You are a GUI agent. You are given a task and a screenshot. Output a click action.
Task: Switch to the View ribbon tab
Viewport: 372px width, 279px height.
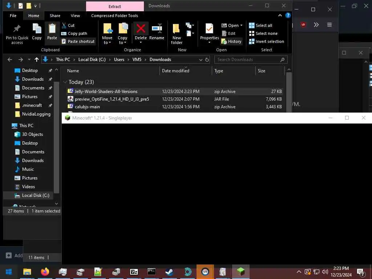(x=75, y=16)
